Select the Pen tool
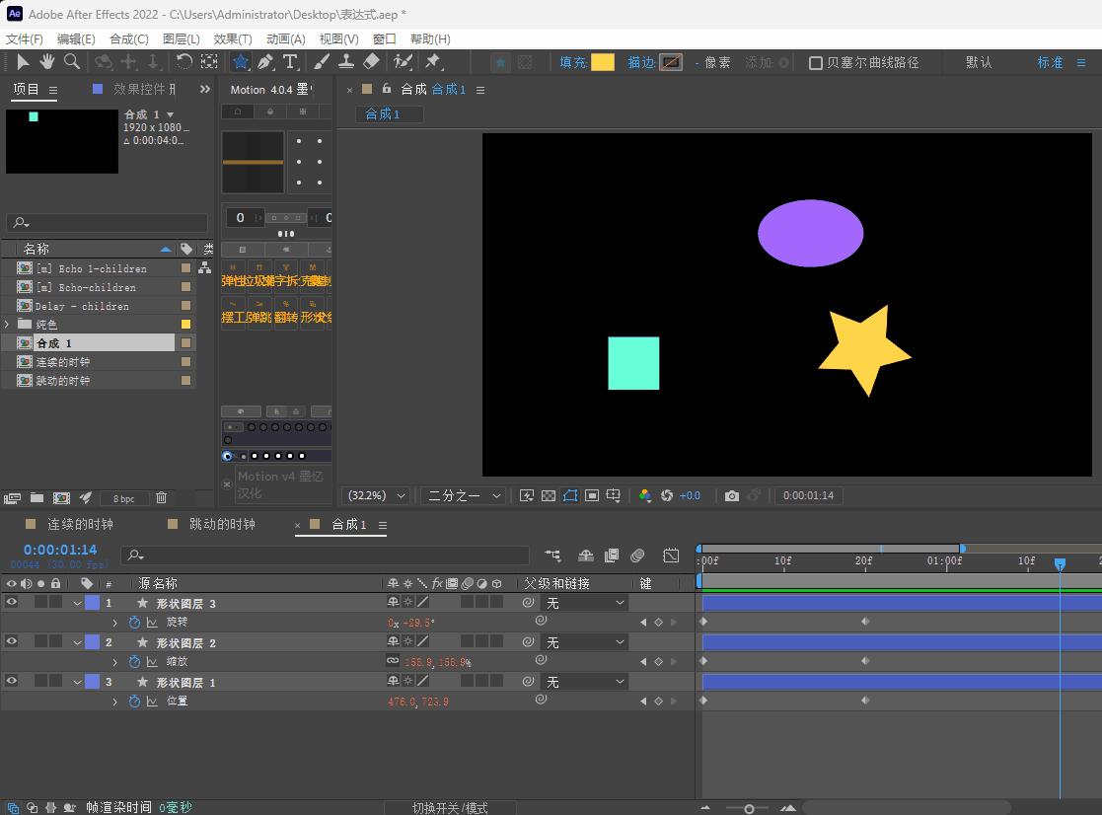The image size is (1102, 815). pos(265,62)
